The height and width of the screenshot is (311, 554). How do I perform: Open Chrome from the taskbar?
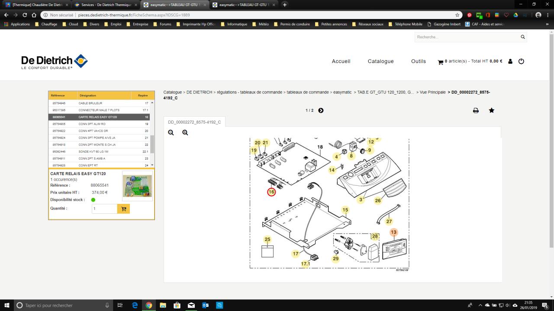click(x=149, y=305)
